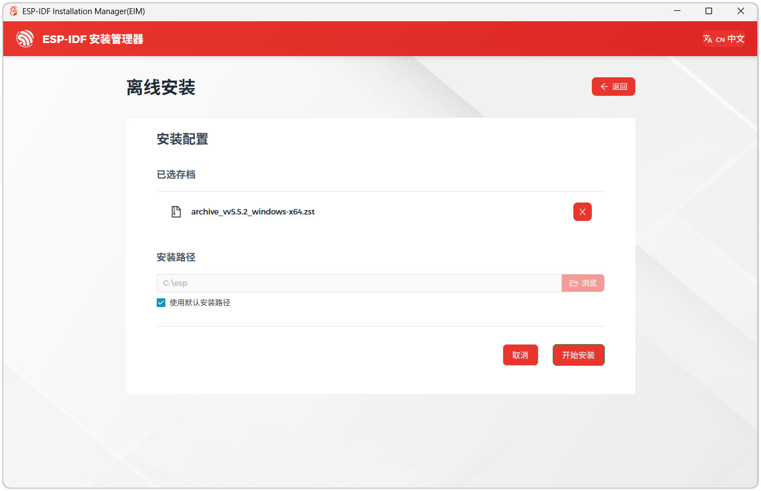Go back using the 返回 button
Image resolution: width=761 pixels, height=491 pixels.
coord(613,87)
